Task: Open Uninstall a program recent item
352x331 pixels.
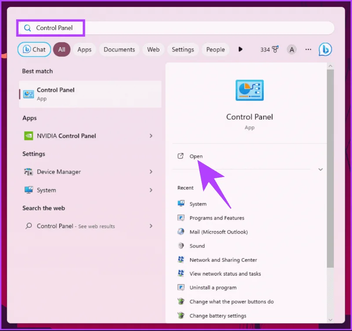Action: (x=213, y=287)
